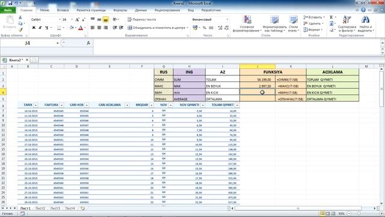Click the Clear eraser icon
This screenshot has height=217, width=385.
pos(331,30)
